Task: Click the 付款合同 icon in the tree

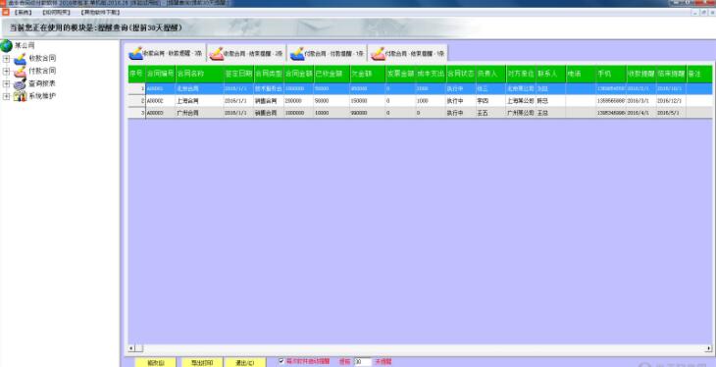Action: pyautogui.click(x=20, y=72)
